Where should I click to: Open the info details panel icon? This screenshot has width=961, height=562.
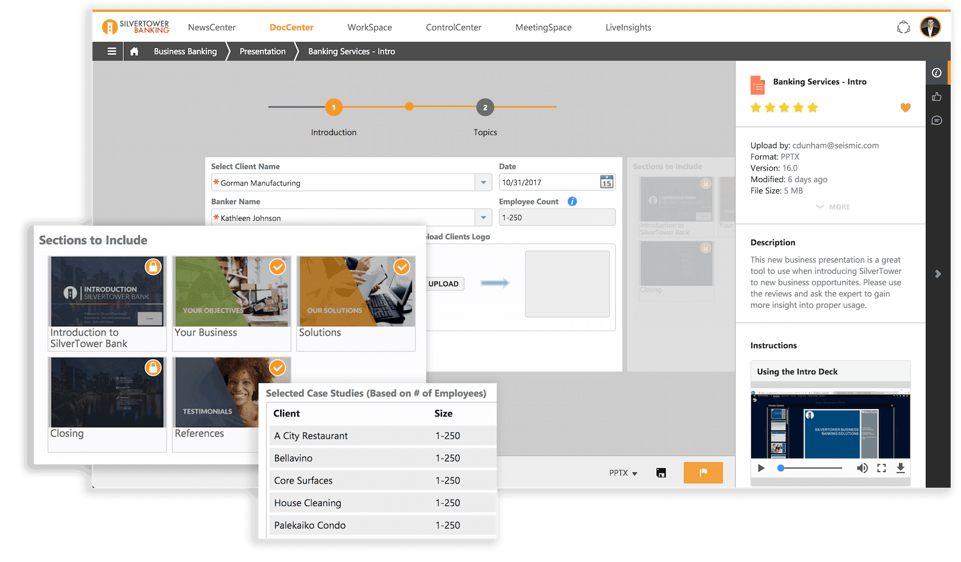pos(937,73)
